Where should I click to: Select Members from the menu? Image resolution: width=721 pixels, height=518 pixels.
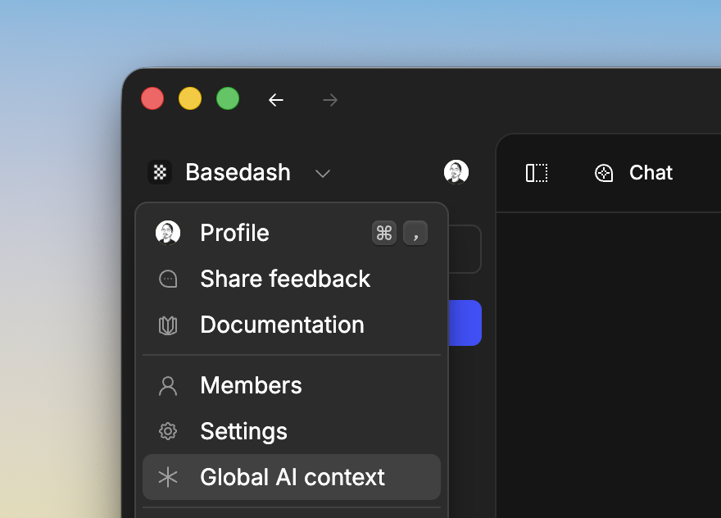coord(251,385)
